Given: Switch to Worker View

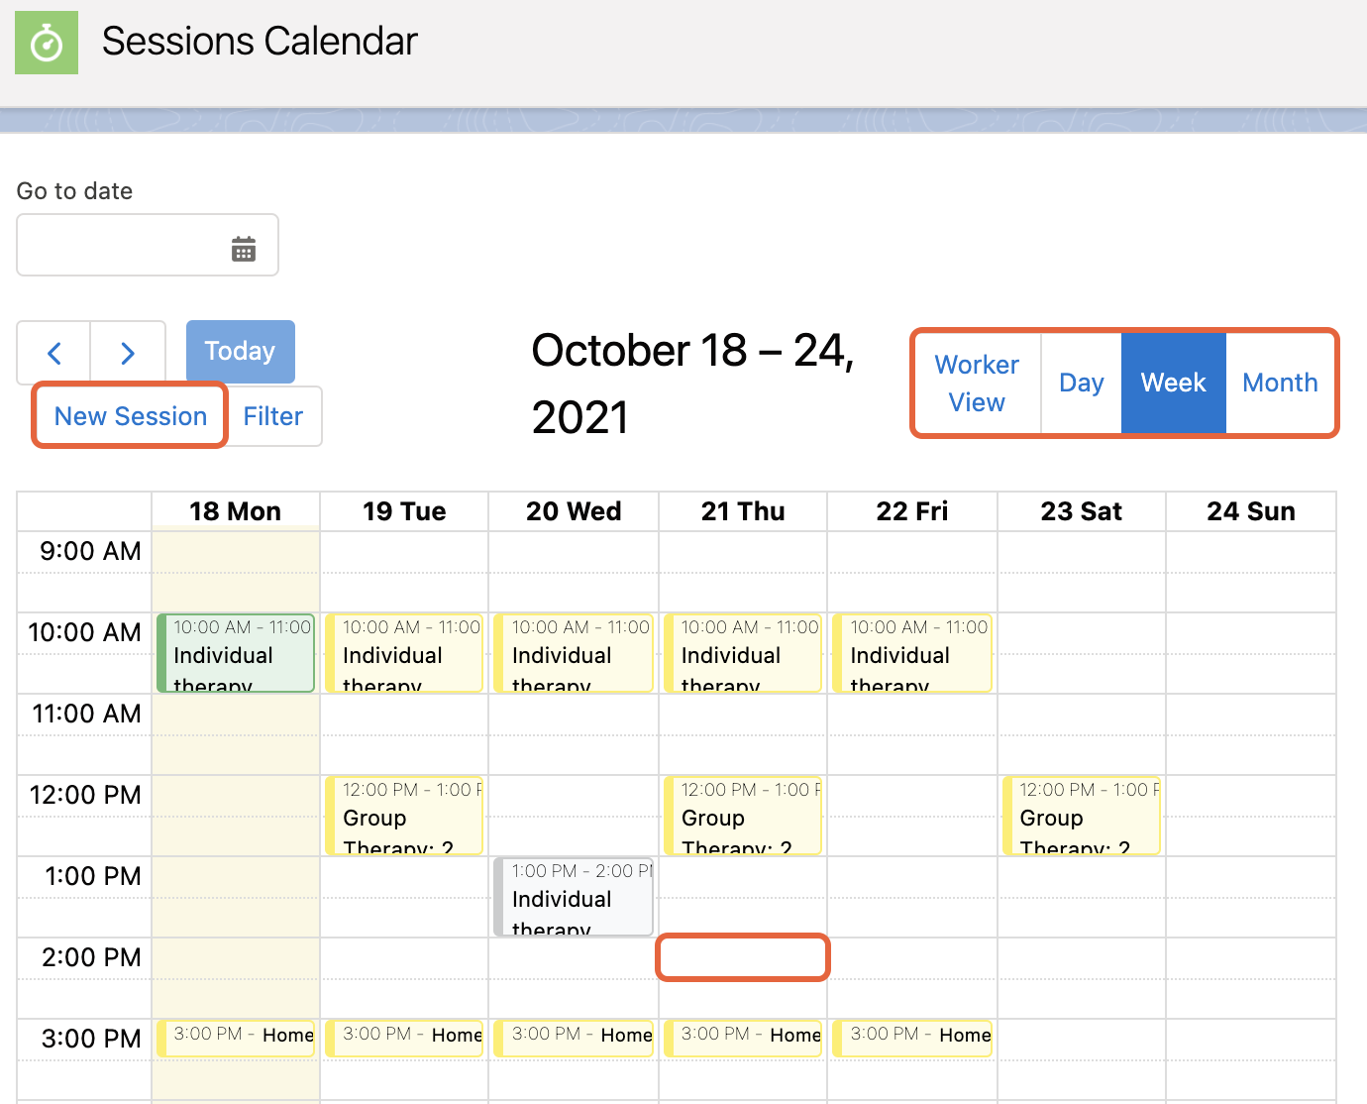Looking at the screenshot, I should (978, 383).
